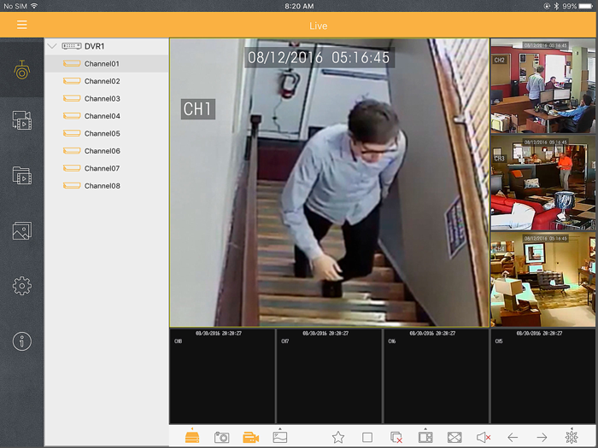598x448 pixels.
Task: Select Channel08 in the device list
Action: (x=107, y=186)
